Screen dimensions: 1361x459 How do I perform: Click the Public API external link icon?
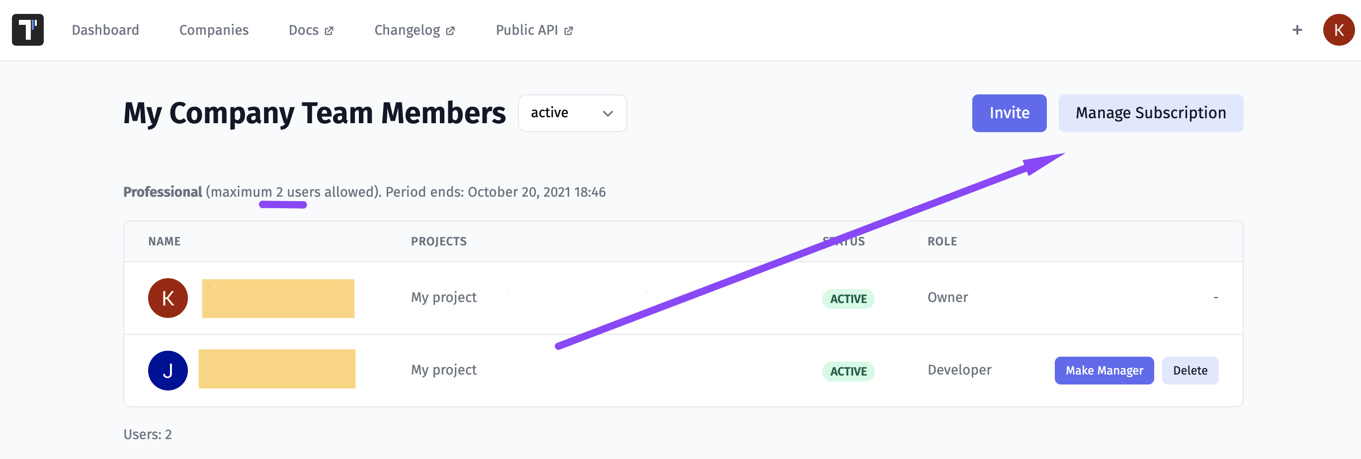tap(569, 31)
